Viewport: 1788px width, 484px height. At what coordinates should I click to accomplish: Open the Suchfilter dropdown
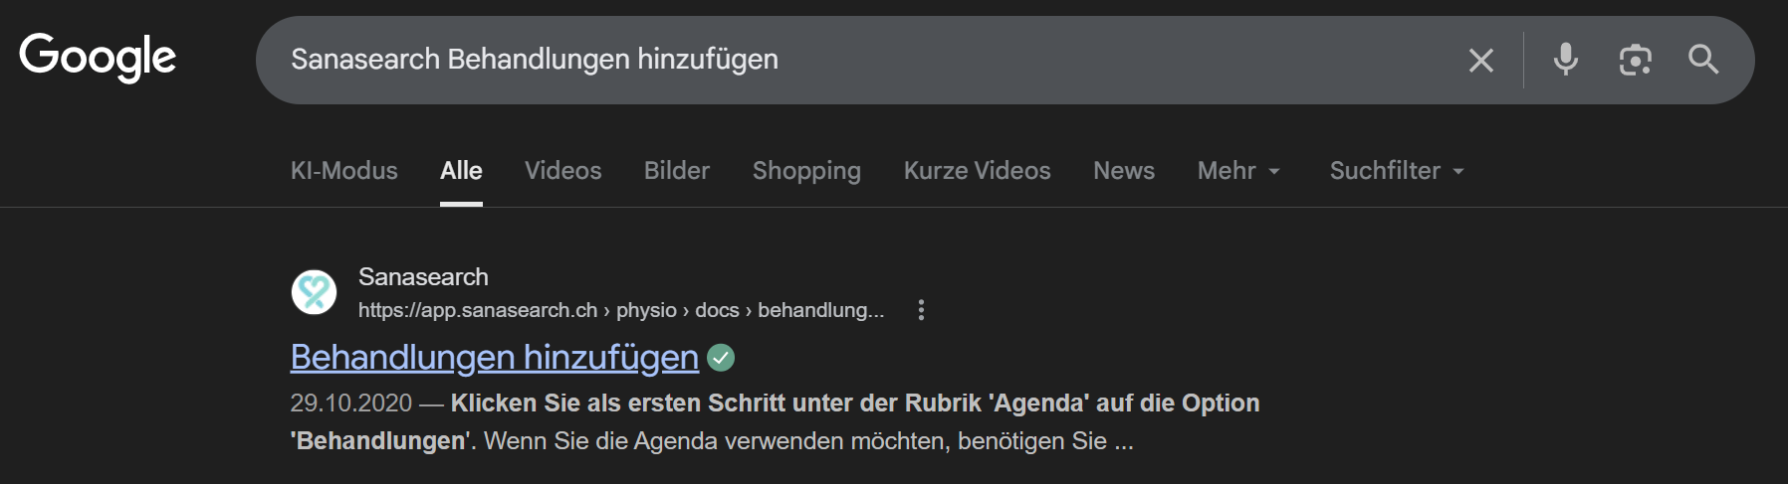[1396, 171]
